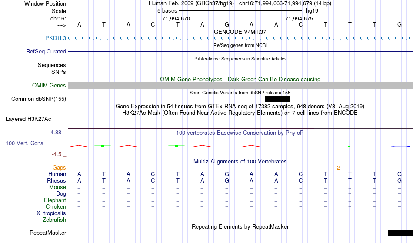Click the Mouse alignment row label

pyautogui.click(x=57, y=187)
